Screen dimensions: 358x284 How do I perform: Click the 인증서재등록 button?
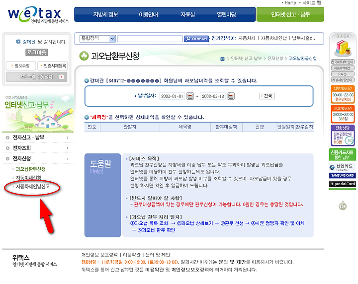point(53,66)
